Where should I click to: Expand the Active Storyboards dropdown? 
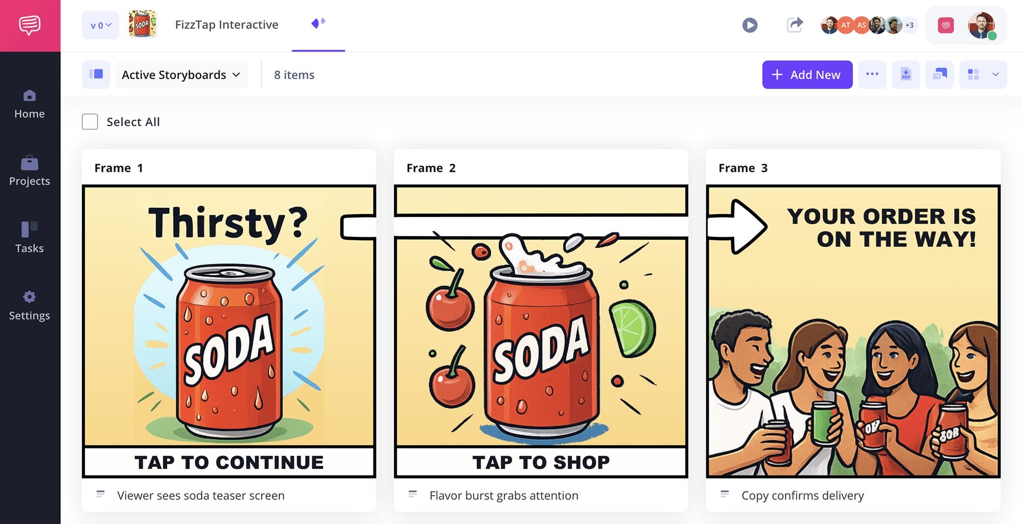pos(181,74)
